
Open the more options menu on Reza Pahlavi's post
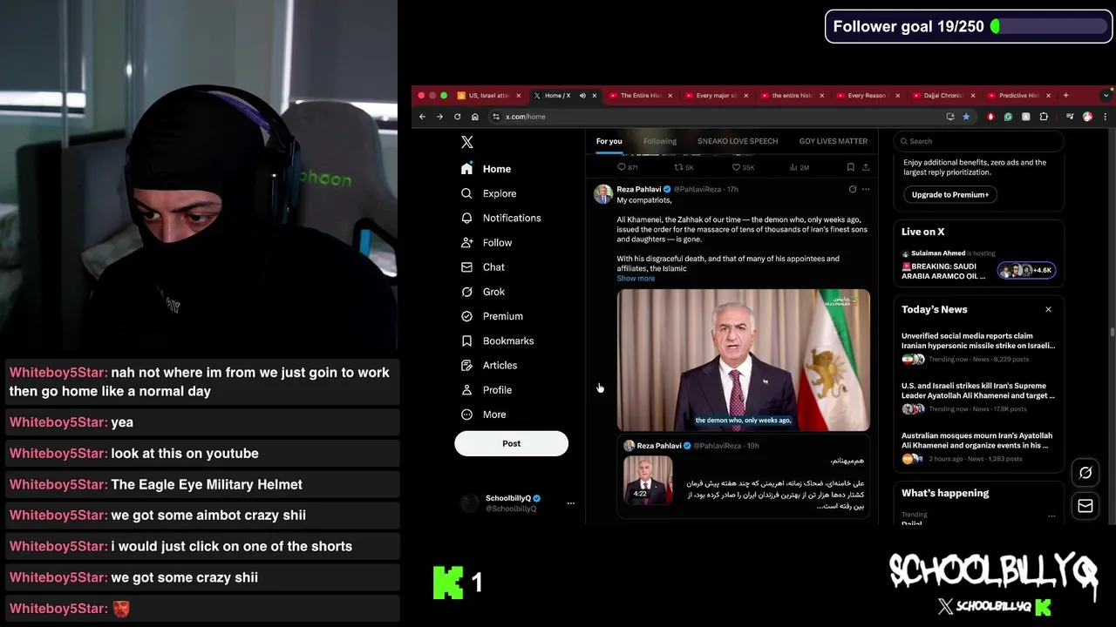coord(866,189)
